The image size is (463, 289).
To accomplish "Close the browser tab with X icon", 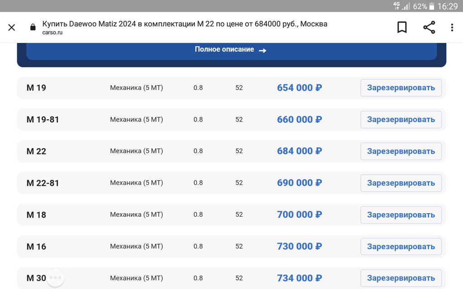I will coord(11,28).
